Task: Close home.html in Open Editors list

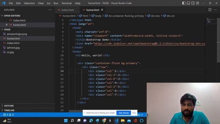Action: [7, 25]
